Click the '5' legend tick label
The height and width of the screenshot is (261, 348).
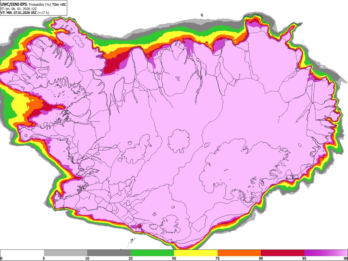44,258
